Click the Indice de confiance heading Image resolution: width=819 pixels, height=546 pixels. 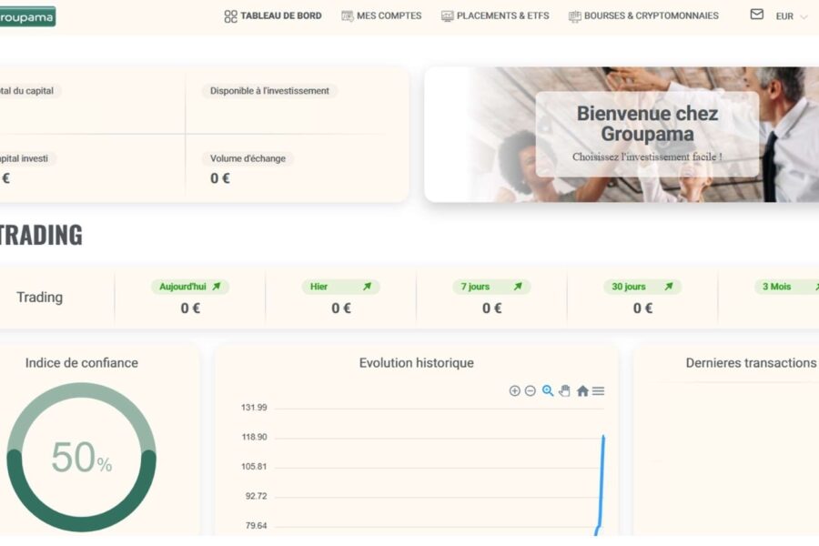pyautogui.click(x=82, y=363)
